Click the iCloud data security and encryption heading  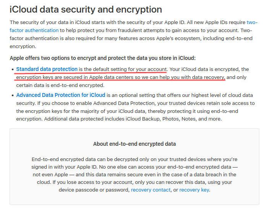click(86, 10)
